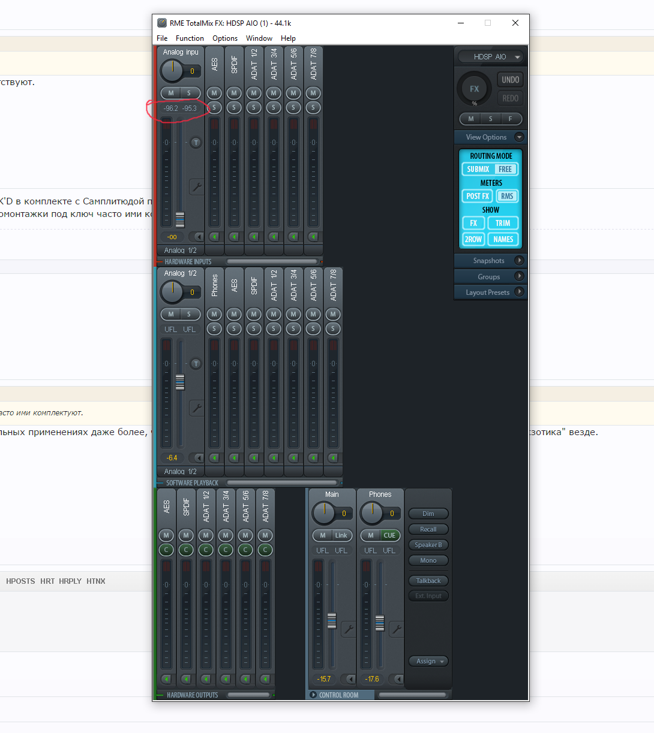Open settings wrench on Main control room channel

tap(349, 629)
